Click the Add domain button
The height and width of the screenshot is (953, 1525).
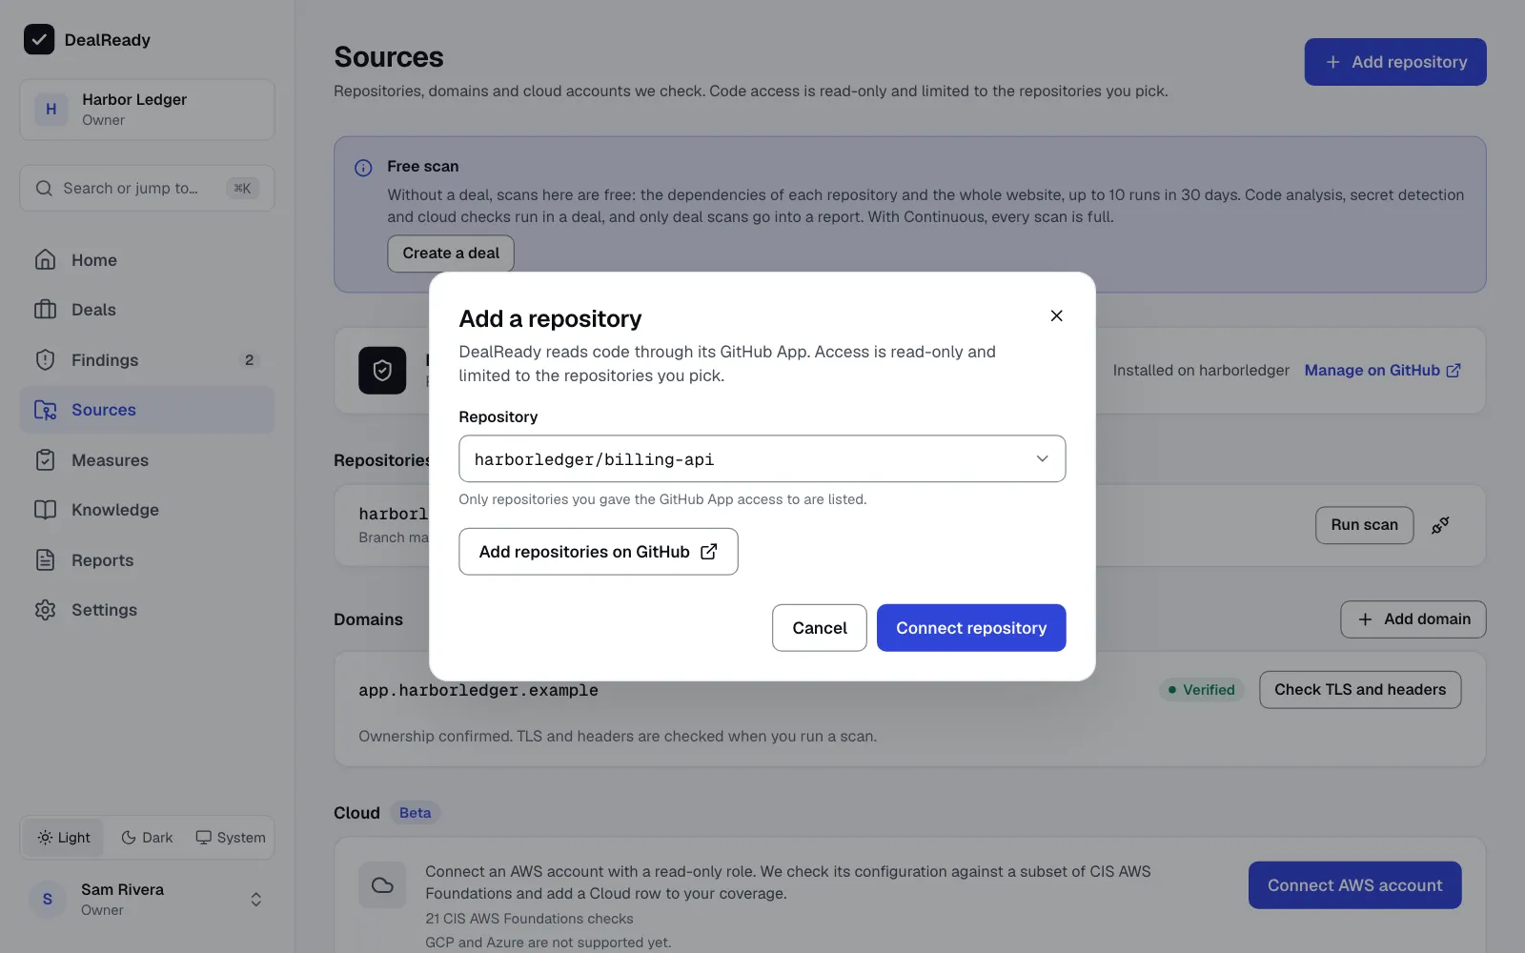1413,619
